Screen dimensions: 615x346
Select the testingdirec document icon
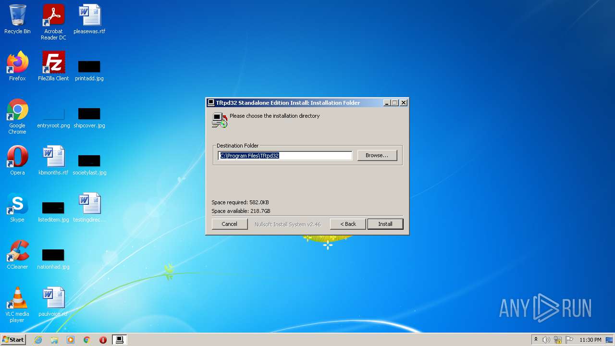89,208
